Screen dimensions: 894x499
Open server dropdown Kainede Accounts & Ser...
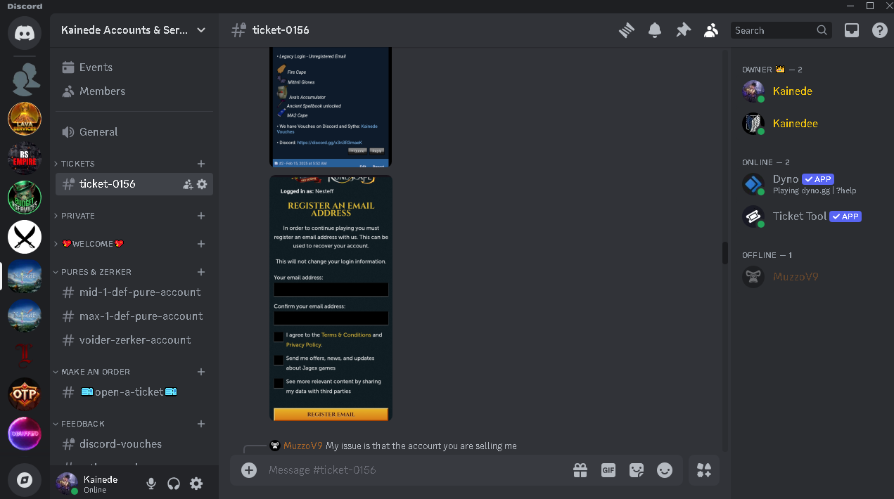pyautogui.click(x=134, y=30)
